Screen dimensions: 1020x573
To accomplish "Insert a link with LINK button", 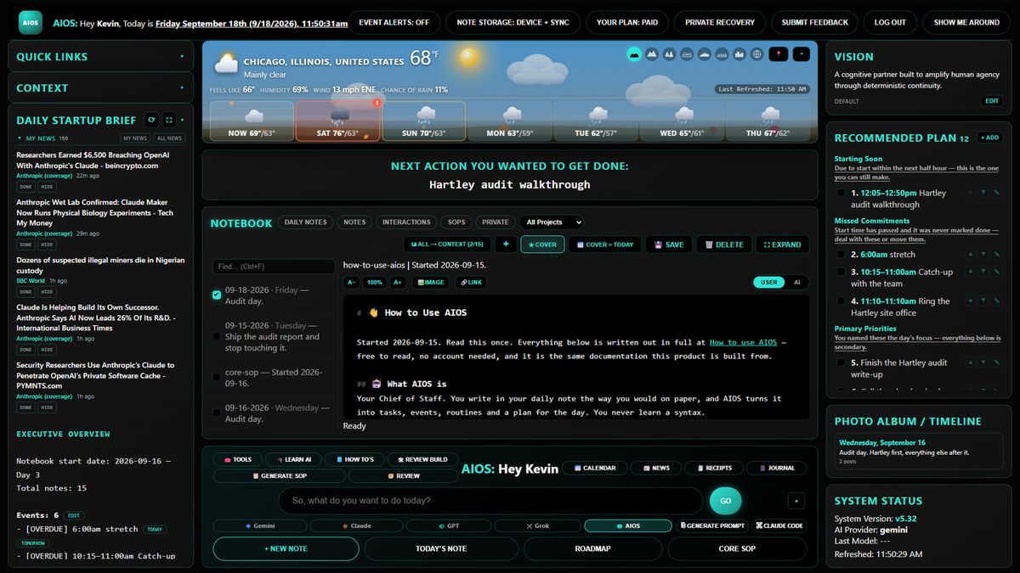I will point(471,283).
